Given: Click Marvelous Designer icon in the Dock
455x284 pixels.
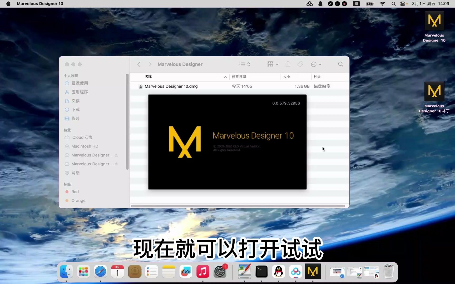Looking at the screenshot, I should (313, 272).
